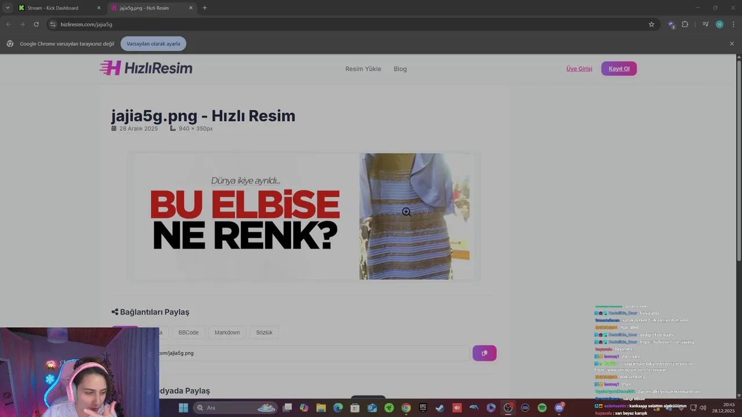Open the Windows Start menu
The height and width of the screenshot is (417, 742).
[x=183, y=408]
